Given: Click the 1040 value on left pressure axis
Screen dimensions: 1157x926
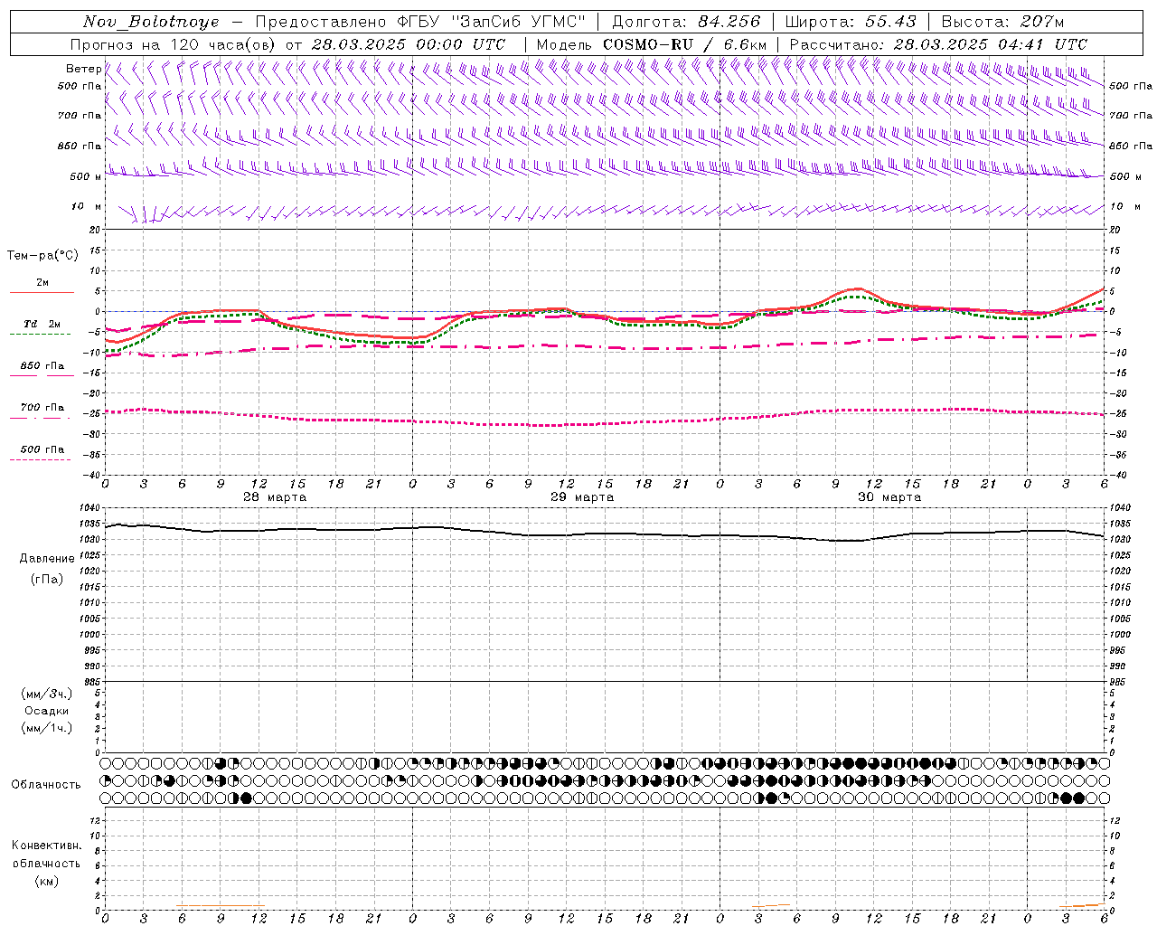Looking at the screenshot, I should 91,508.
